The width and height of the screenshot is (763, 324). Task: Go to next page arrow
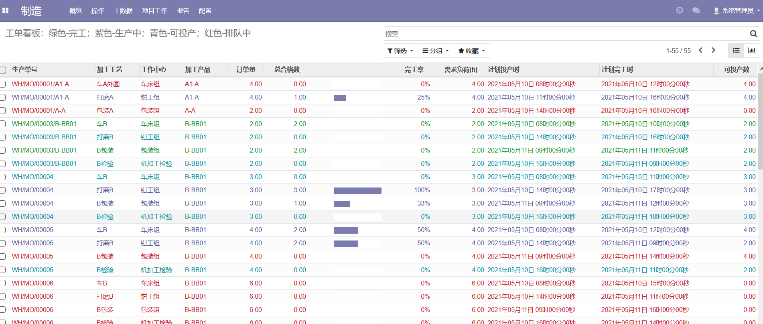[713, 50]
